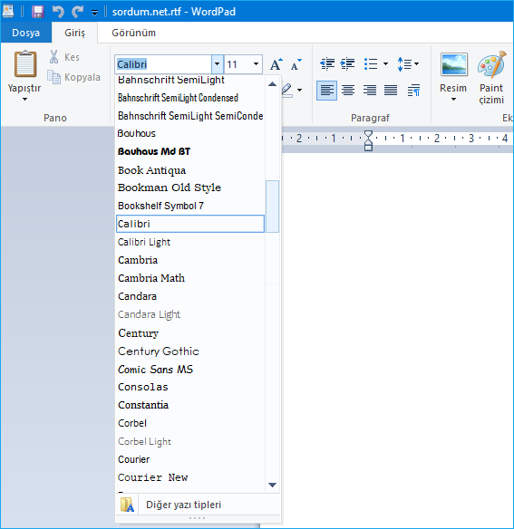Open Diğer yazı tipleri link

point(198,505)
